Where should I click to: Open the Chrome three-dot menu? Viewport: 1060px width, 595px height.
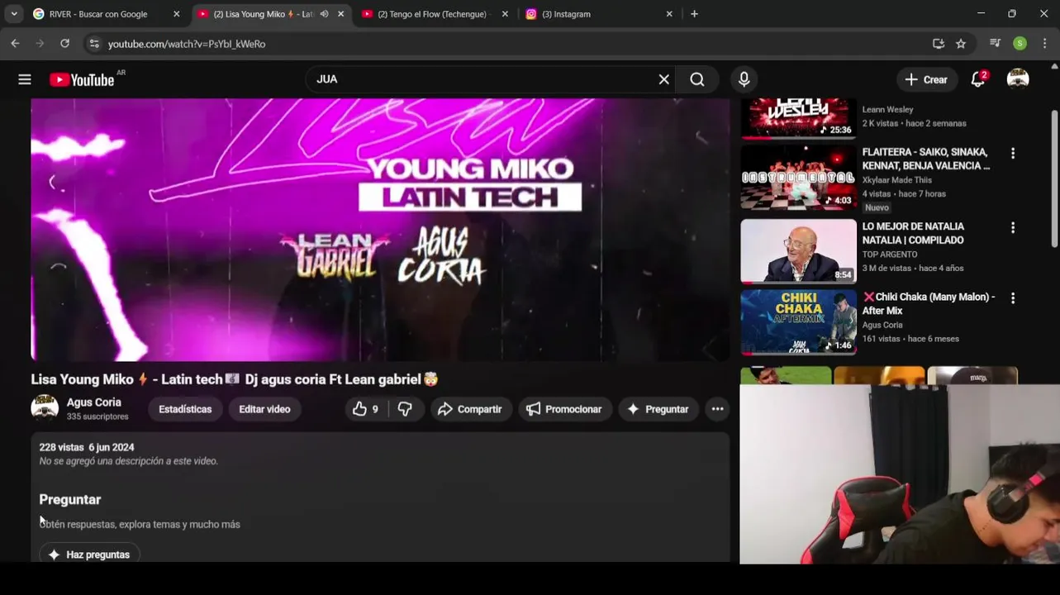coord(1044,44)
